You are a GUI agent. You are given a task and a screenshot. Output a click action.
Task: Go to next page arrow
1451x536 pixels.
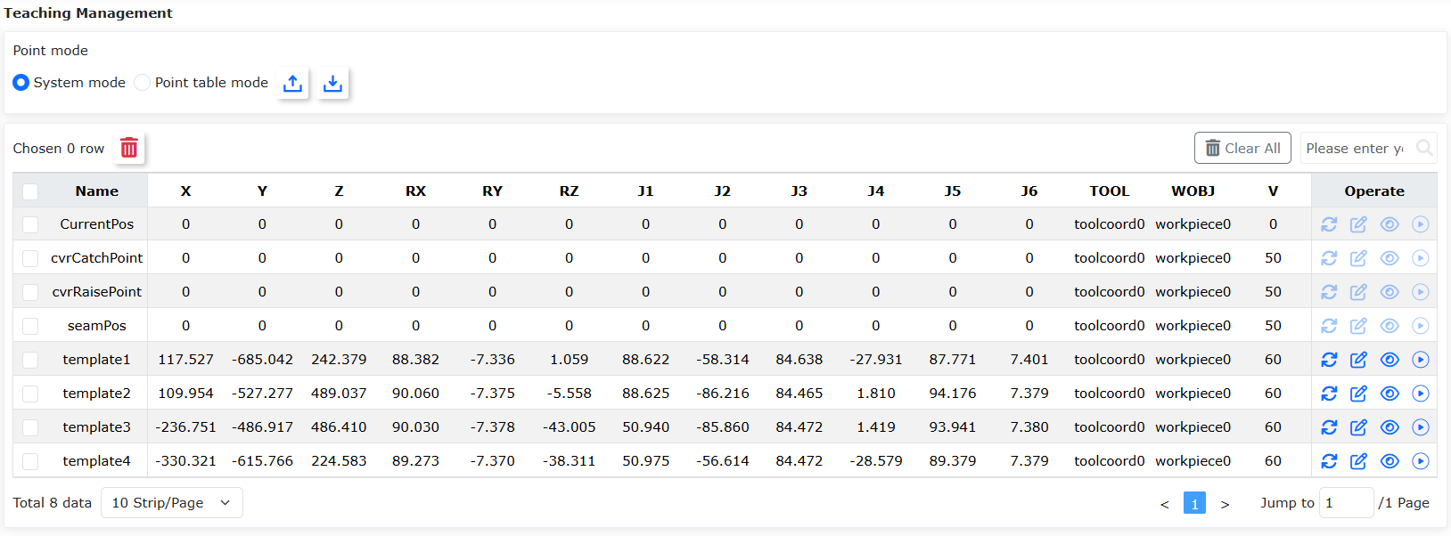1225,504
